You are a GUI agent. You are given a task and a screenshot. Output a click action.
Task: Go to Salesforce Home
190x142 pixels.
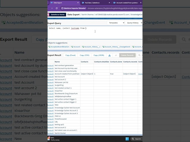[x=58, y=14]
